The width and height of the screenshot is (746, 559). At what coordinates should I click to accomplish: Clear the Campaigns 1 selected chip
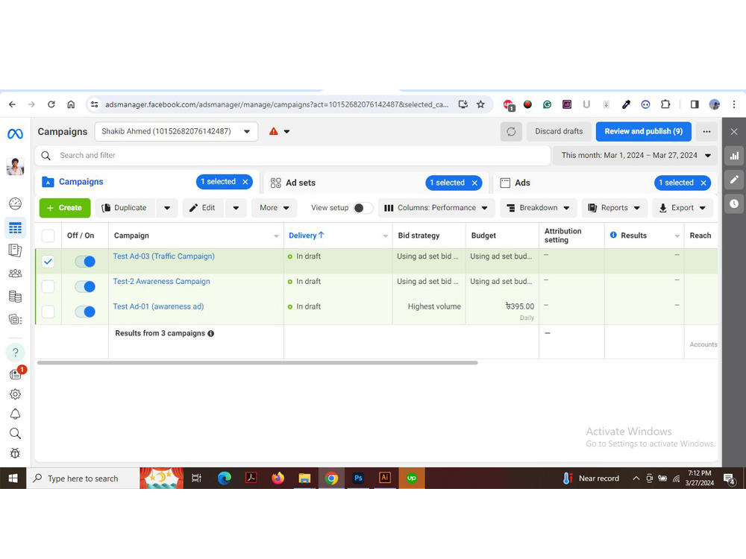[245, 182]
